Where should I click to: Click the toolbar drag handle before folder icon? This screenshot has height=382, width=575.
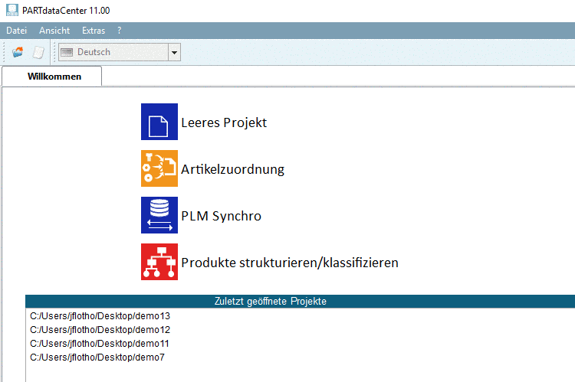tap(5, 52)
